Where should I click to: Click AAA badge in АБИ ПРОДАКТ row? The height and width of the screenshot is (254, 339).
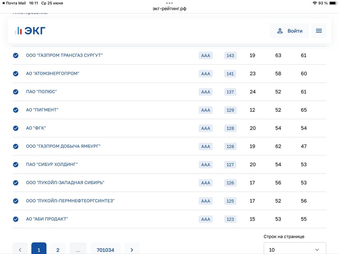[206, 219]
